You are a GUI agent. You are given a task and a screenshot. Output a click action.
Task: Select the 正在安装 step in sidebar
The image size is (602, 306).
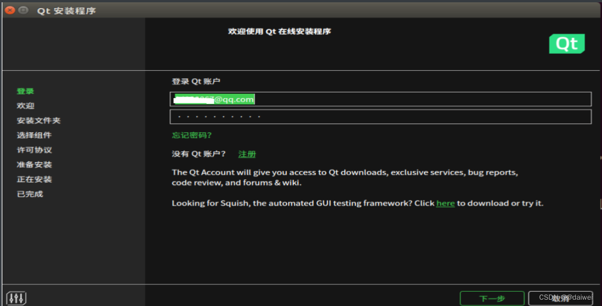coord(34,179)
